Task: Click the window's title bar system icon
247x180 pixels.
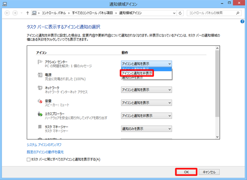Action: tap(5, 4)
